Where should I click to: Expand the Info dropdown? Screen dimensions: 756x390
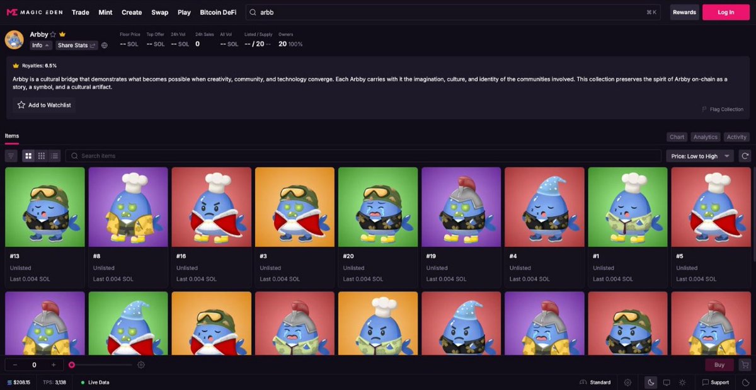pyautogui.click(x=42, y=45)
